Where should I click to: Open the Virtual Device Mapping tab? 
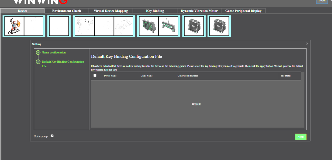point(111,11)
